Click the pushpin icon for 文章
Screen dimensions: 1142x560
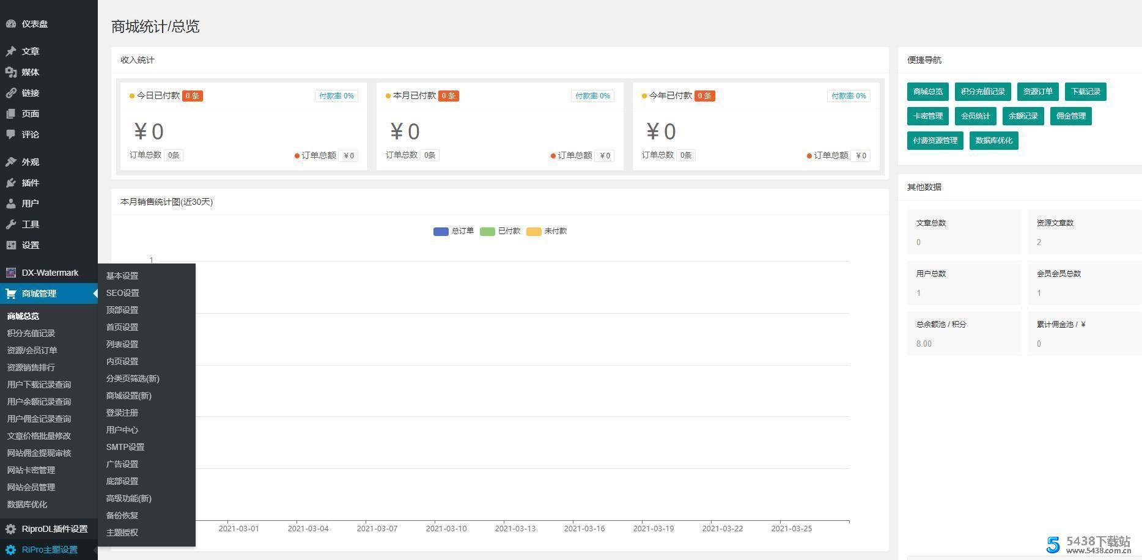point(11,51)
